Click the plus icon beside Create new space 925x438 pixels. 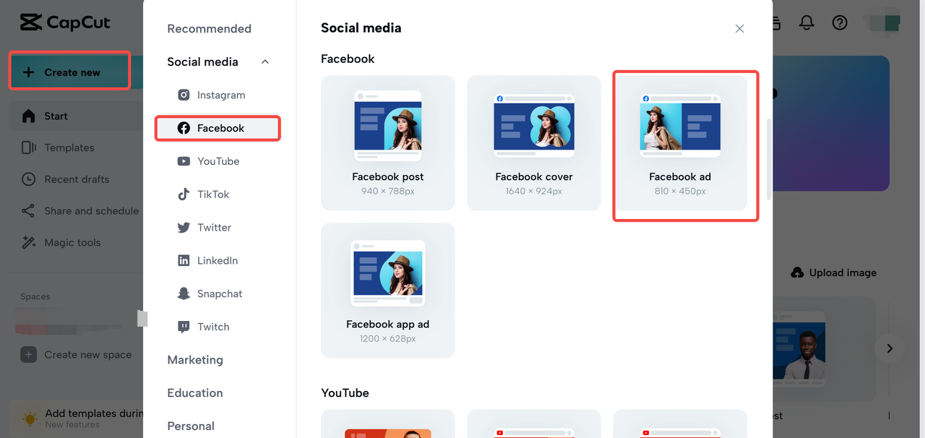coord(28,355)
